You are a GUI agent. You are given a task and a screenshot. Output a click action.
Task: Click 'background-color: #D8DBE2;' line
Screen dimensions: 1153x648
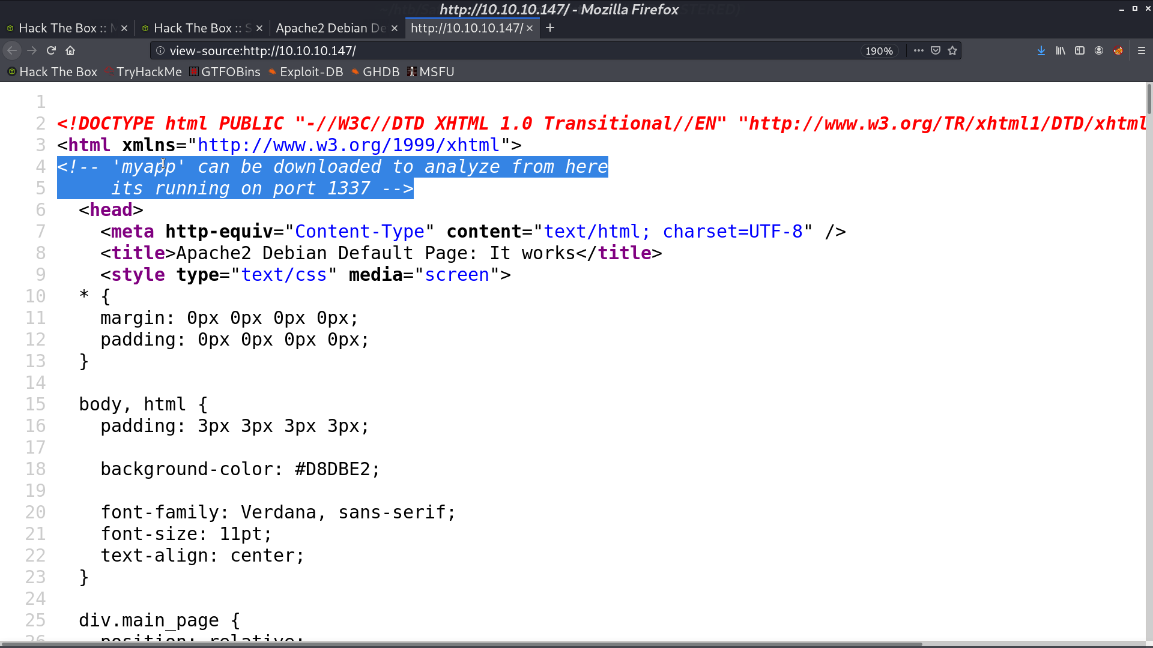point(240,469)
